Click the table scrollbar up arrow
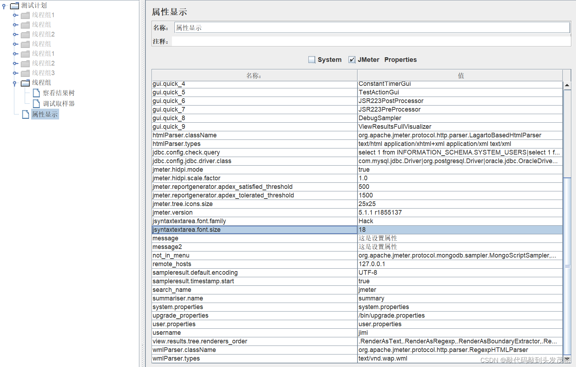Image resolution: width=576 pixels, height=367 pixels. pyautogui.click(x=567, y=85)
